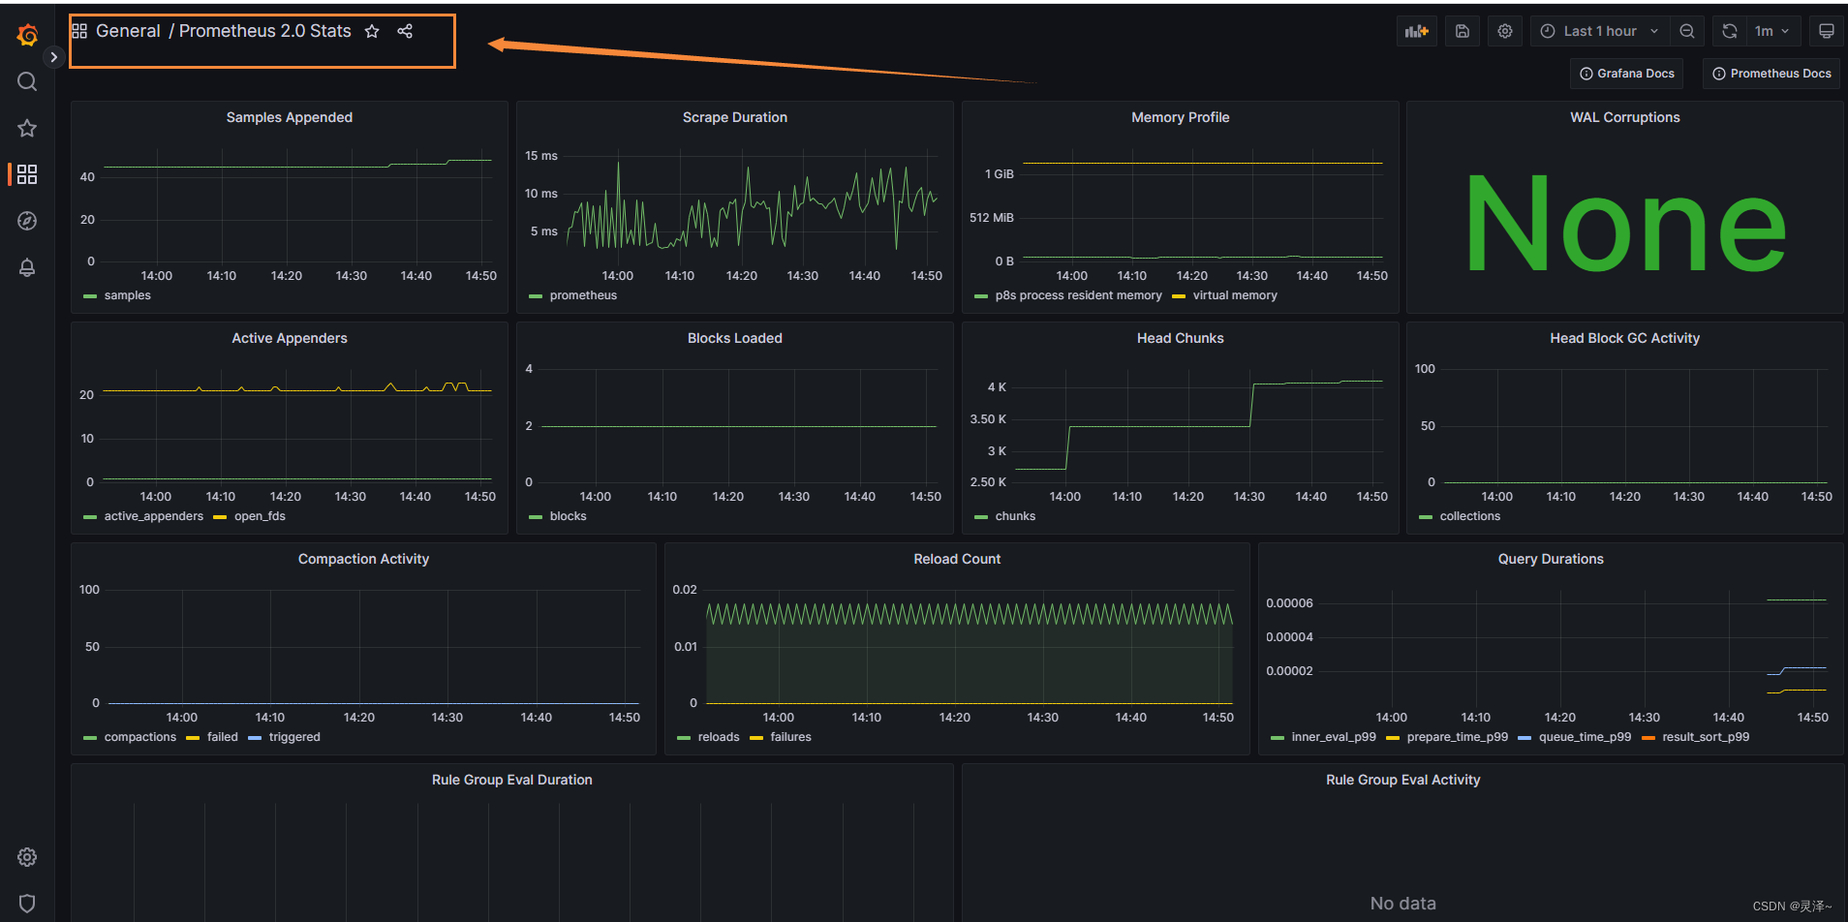This screenshot has width=1848, height=922.
Task: Open Head Block GC Activity panel menu
Action: click(x=1625, y=338)
